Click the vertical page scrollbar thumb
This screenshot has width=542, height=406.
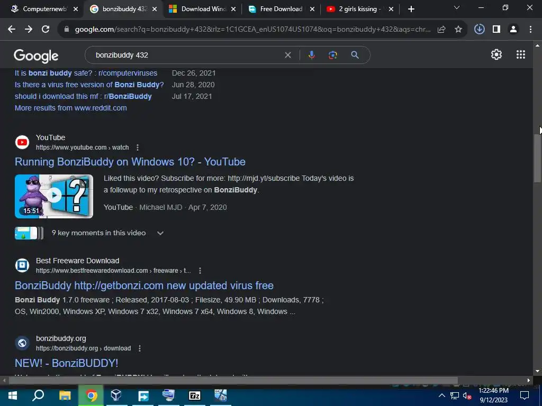[x=537, y=159]
